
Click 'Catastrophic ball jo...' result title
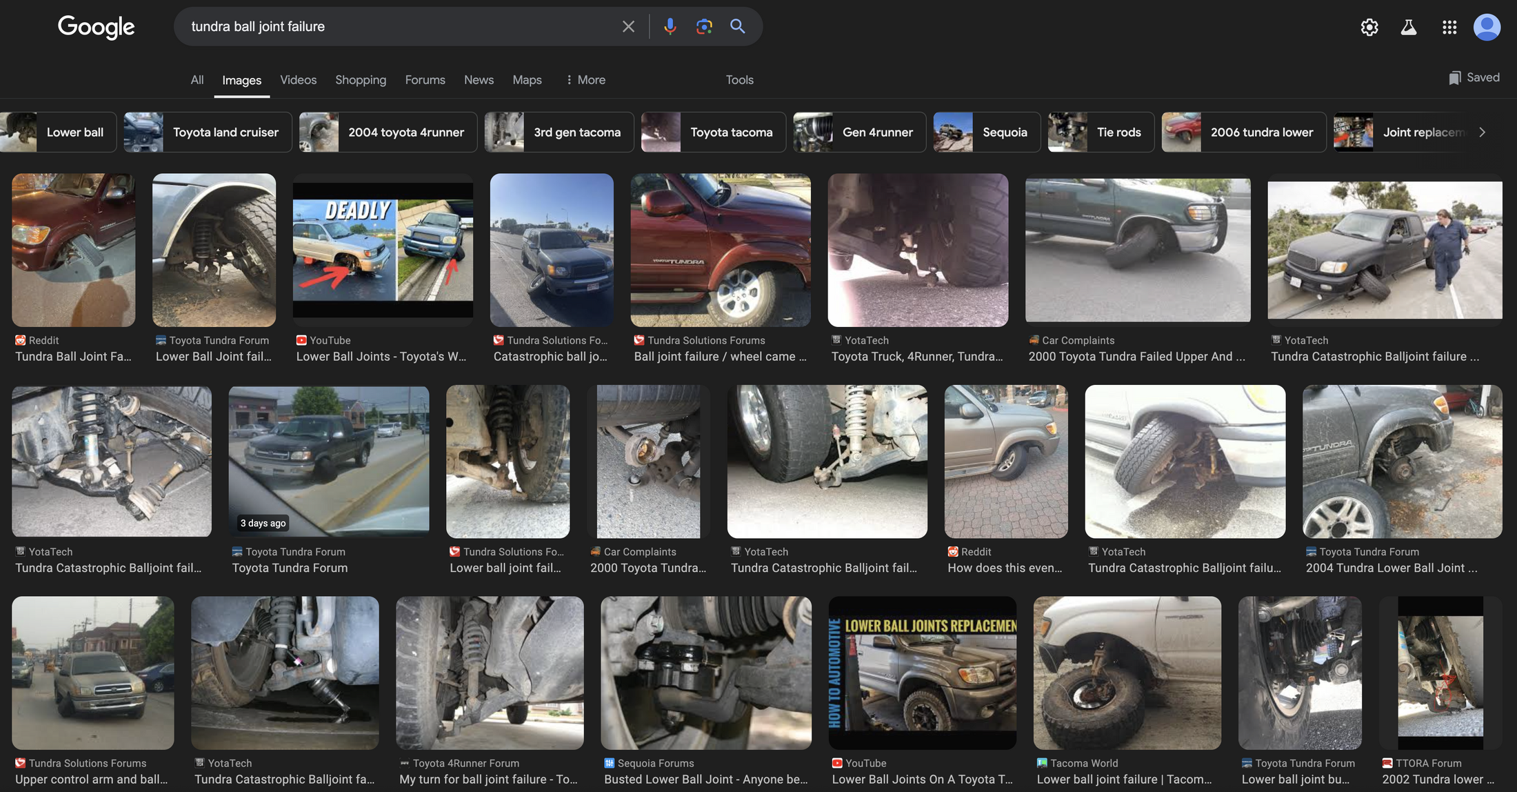(x=550, y=357)
